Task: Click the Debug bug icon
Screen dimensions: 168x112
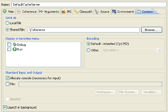Action: point(15,45)
